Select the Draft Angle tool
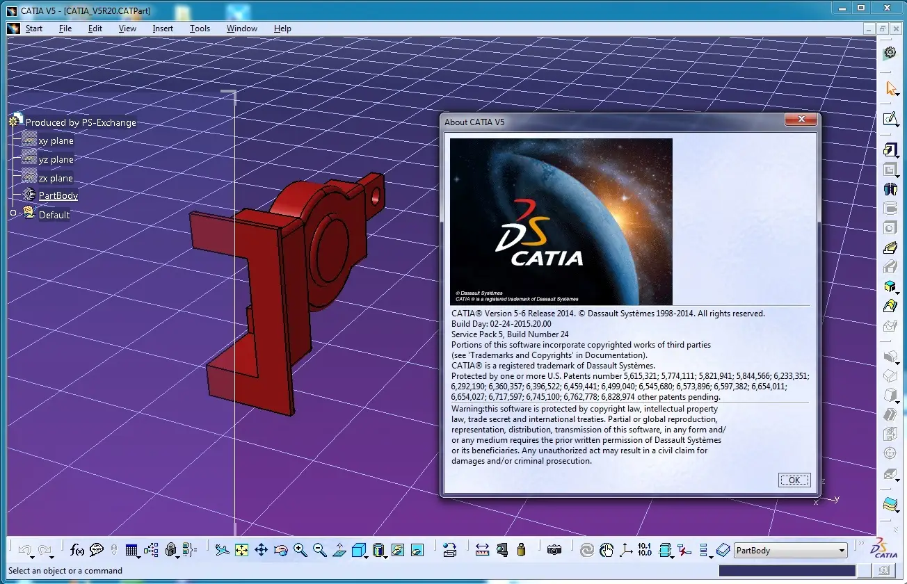Screen dimensions: 907x584 pyautogui.click(x=890, y=396)
